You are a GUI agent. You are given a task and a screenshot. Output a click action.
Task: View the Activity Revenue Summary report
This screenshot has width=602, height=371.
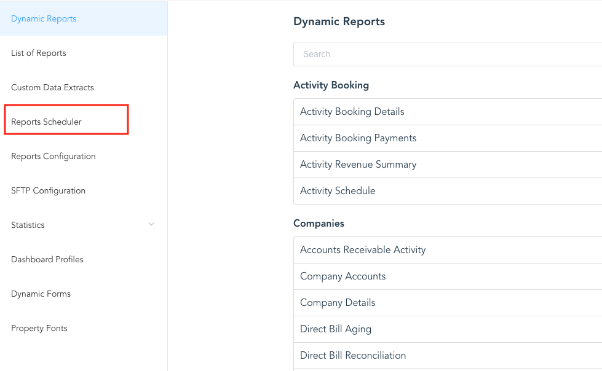358,164
